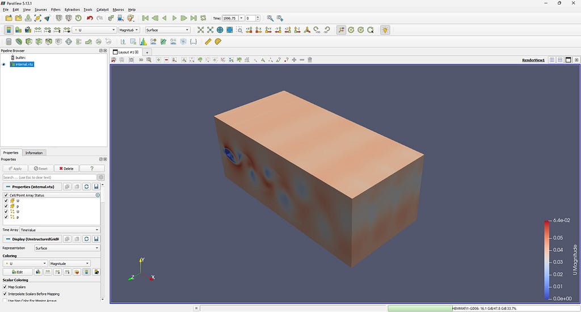Open the color palette (Load Palette) icon
The height and width of the screenshot is (312, 581).
coord(130,18)
